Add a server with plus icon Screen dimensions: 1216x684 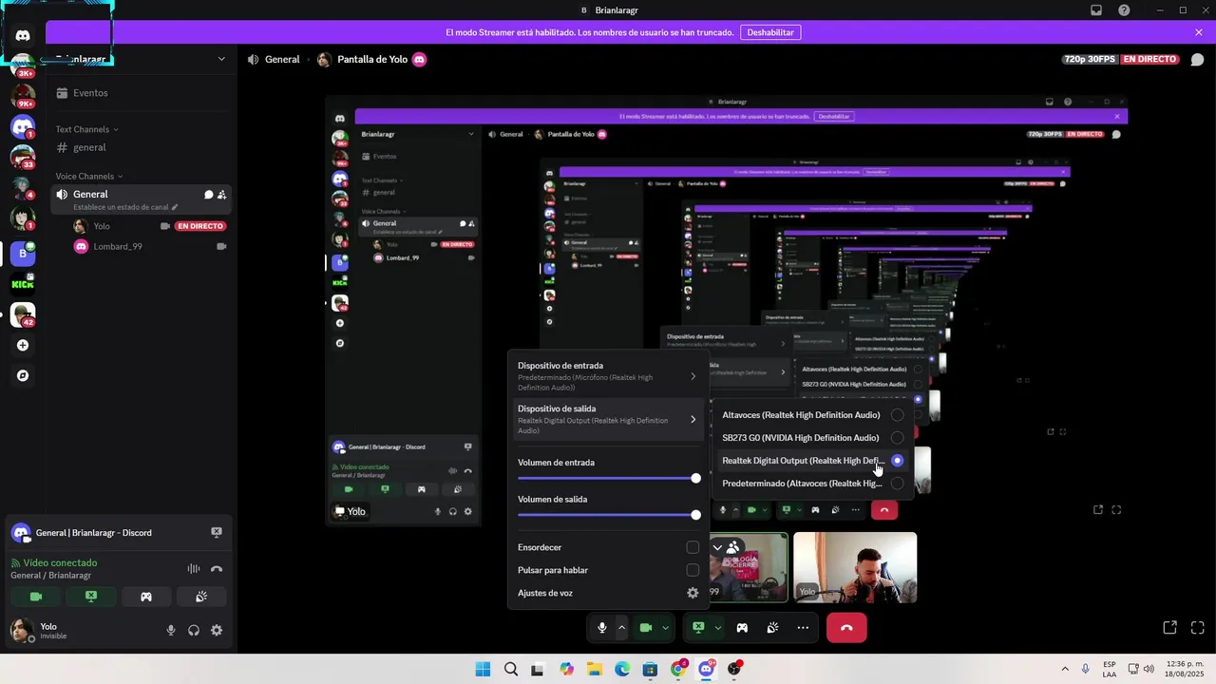pos(23,345)
